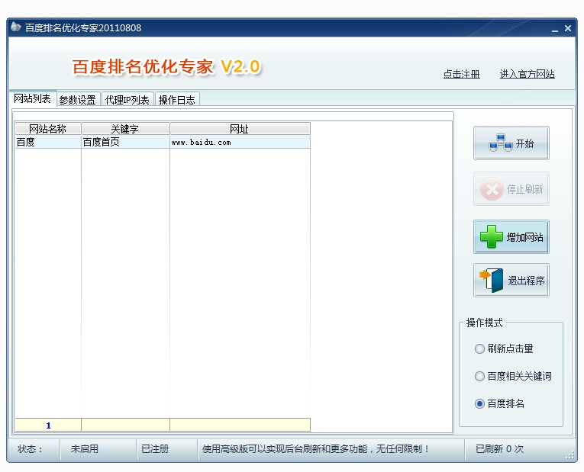Click the network icon on 开始 button
The image size is (584, 472).
coord(500,143)
